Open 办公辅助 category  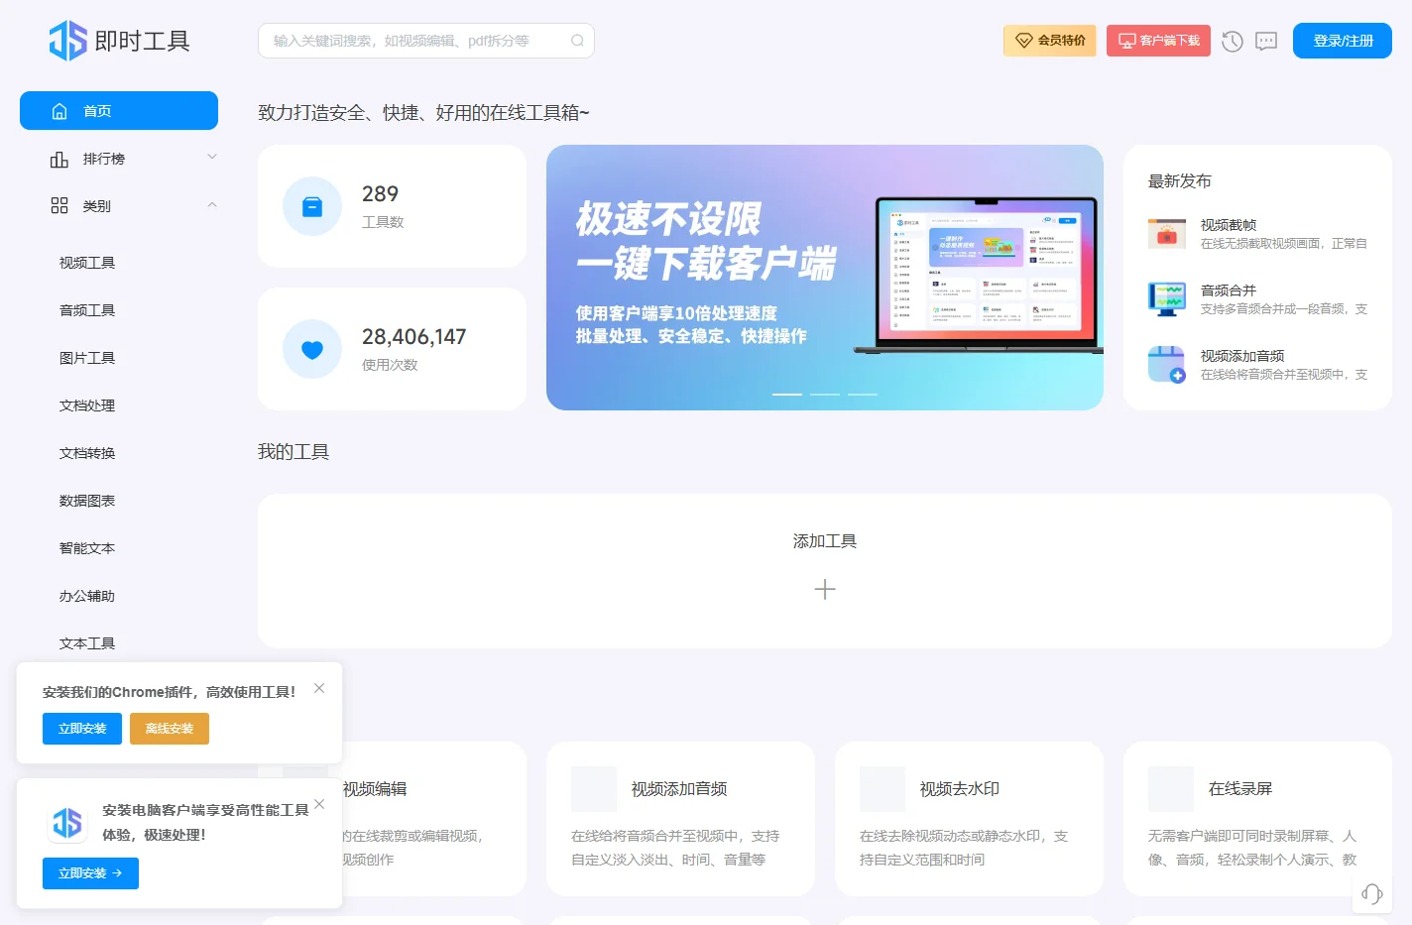(87, 596)
